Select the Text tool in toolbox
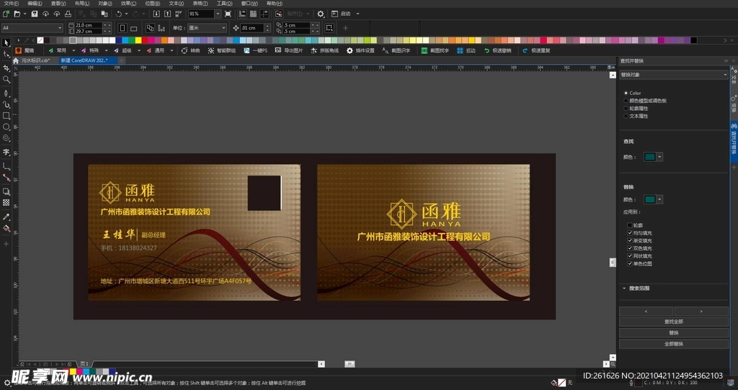The width and height of the screenshot is (738, 390). 6,153
